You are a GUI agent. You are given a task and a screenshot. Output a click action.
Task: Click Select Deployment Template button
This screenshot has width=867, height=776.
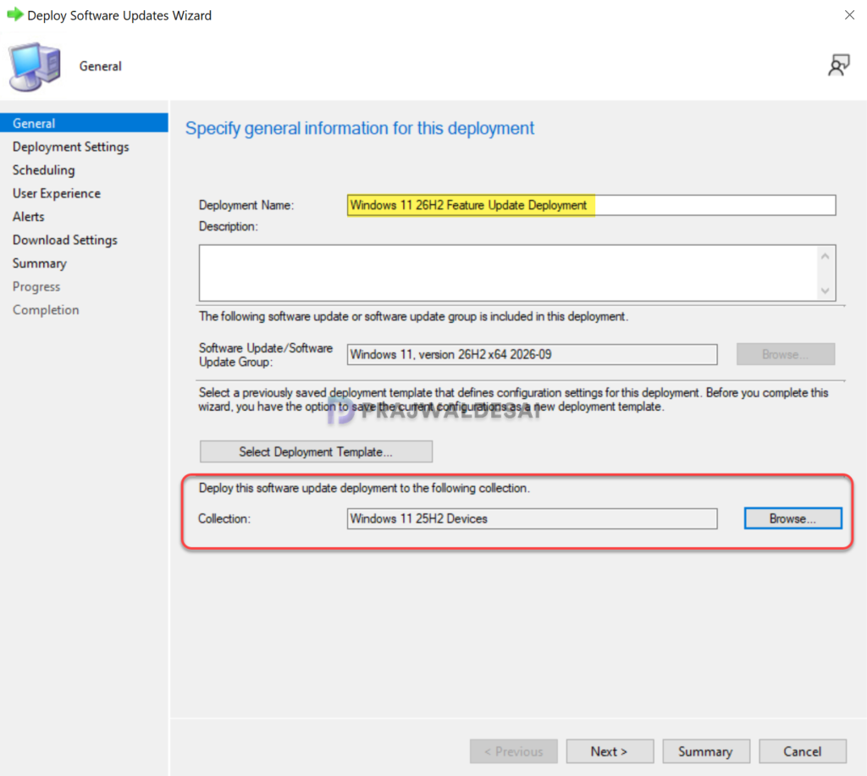pos(316,452)
